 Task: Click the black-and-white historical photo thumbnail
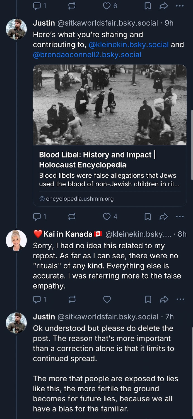110,105
